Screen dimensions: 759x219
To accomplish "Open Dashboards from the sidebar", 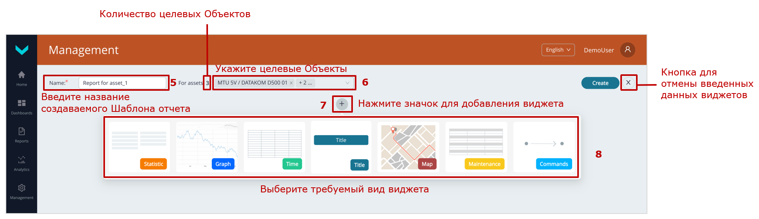I will pos(22,103).
